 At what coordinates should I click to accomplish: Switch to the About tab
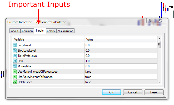click(x=15, y=31)
